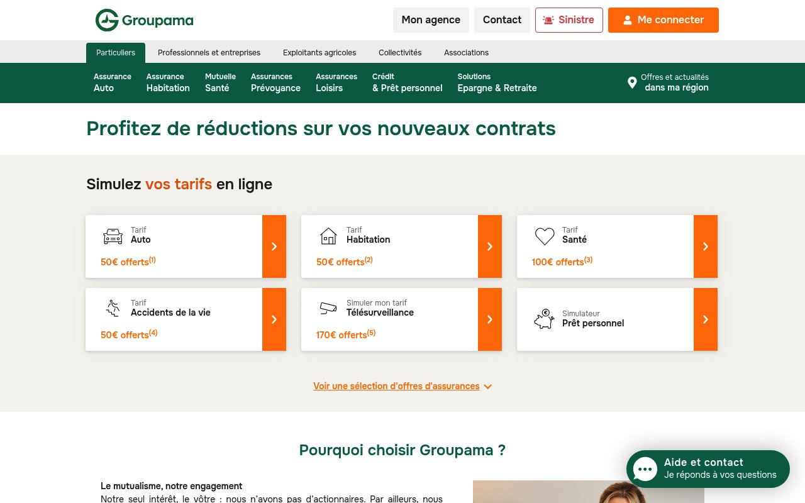Open the Solutions Epargne & Retraite menu
The image size is (805, 503).
pos(497,82)
